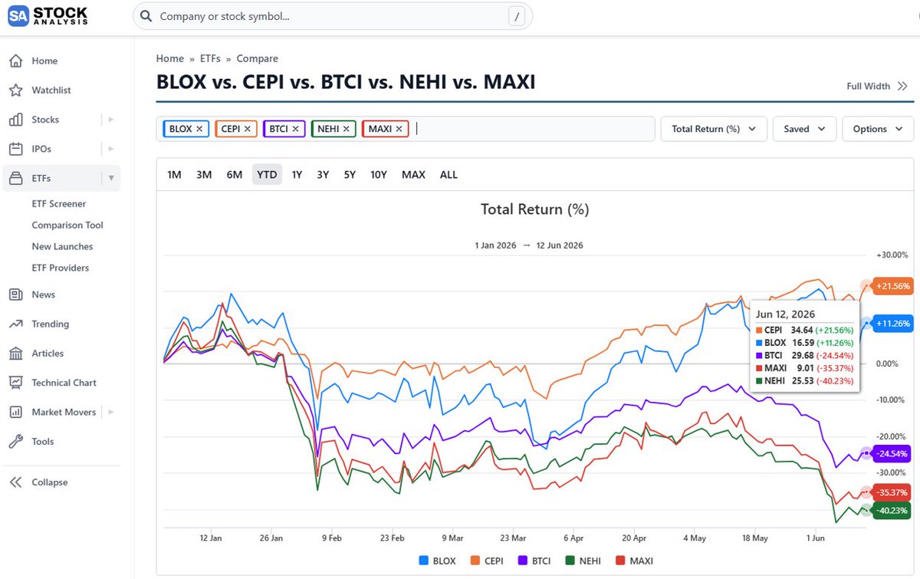Toggle BTCI series in chart legend

pyautogui.click(x=534, y=561)
